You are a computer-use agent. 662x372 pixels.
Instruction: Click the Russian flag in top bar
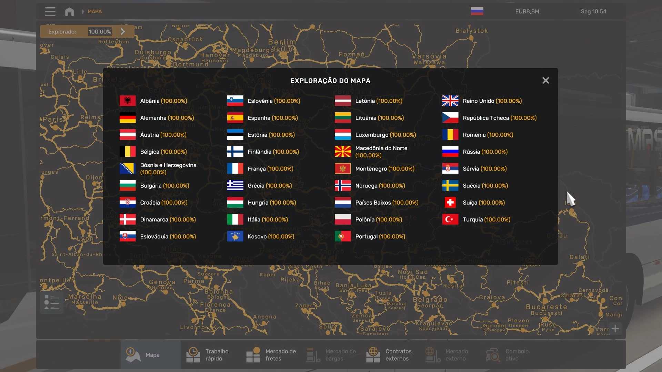coord(477,11)
